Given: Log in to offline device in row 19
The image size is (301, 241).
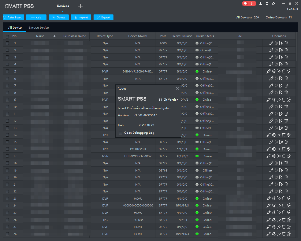Looking at the screenshot, I should point(281,170).
